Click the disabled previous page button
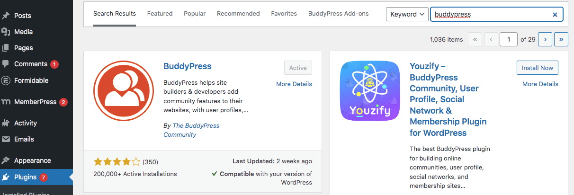 coord(491,39)
